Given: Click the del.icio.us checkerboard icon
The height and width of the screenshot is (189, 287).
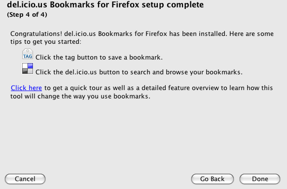Looking at the screenshot, I should [x=28, y=68].
